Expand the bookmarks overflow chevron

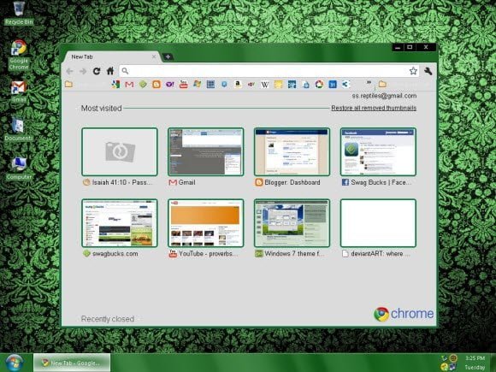click(369, 83)
